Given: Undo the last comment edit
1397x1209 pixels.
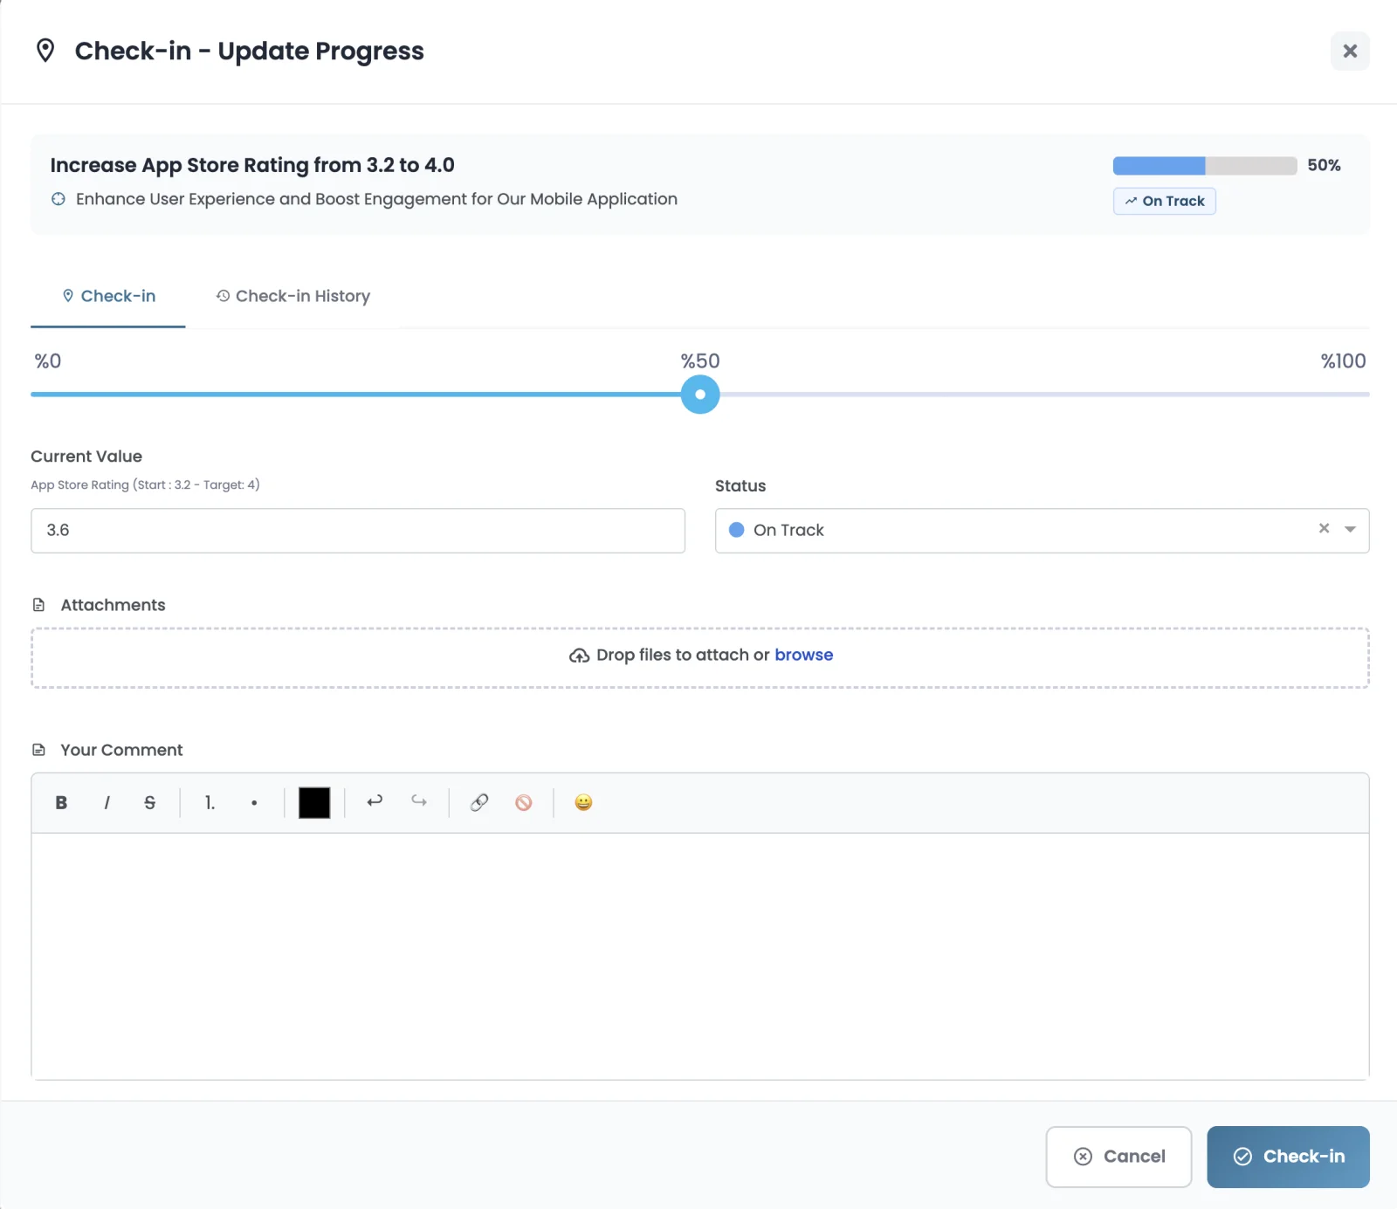Looking at the screenshot, I should [x=375, y=802].
